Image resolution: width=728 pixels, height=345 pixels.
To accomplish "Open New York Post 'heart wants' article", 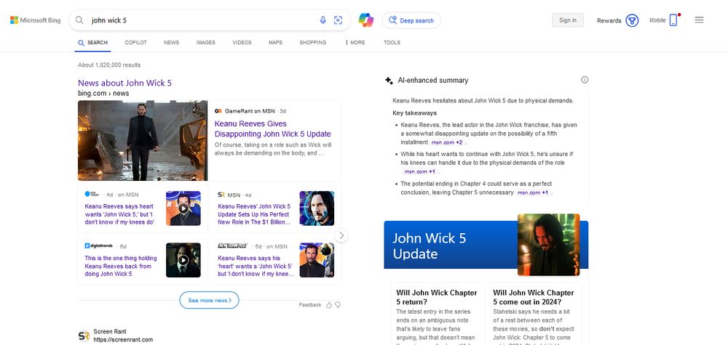I will [256, 266].
